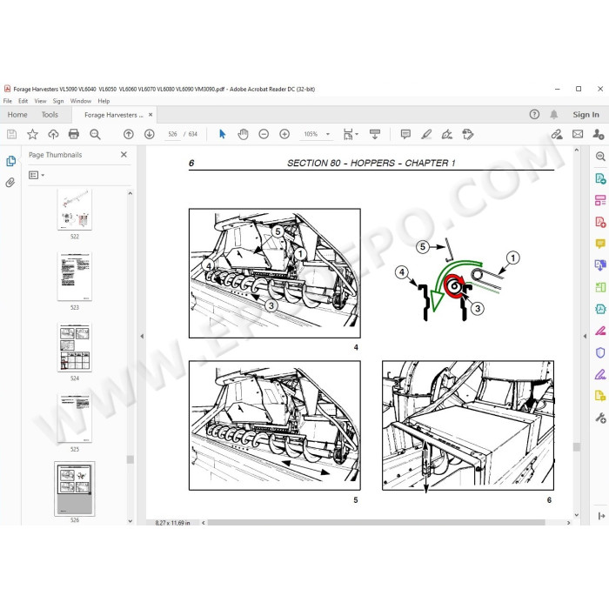Collapse the left navigation pane arrow
This screenshot has height=609, width=609.
pyautogui.click(x=142, y=337)
